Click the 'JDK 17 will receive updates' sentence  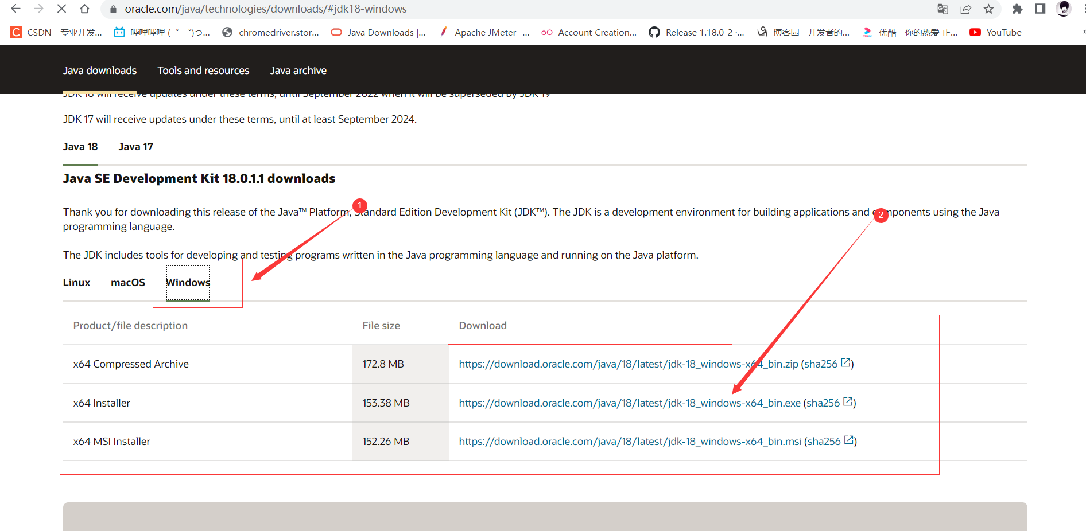(x=240, y=119)
